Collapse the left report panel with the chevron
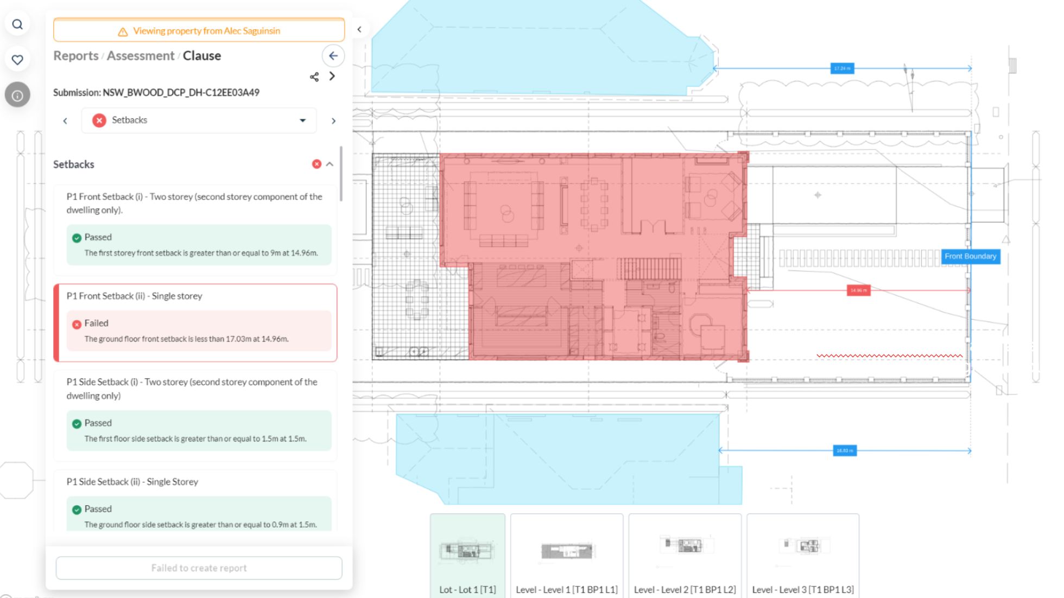This screenshot has width=1064, height=598. (359, 29)
